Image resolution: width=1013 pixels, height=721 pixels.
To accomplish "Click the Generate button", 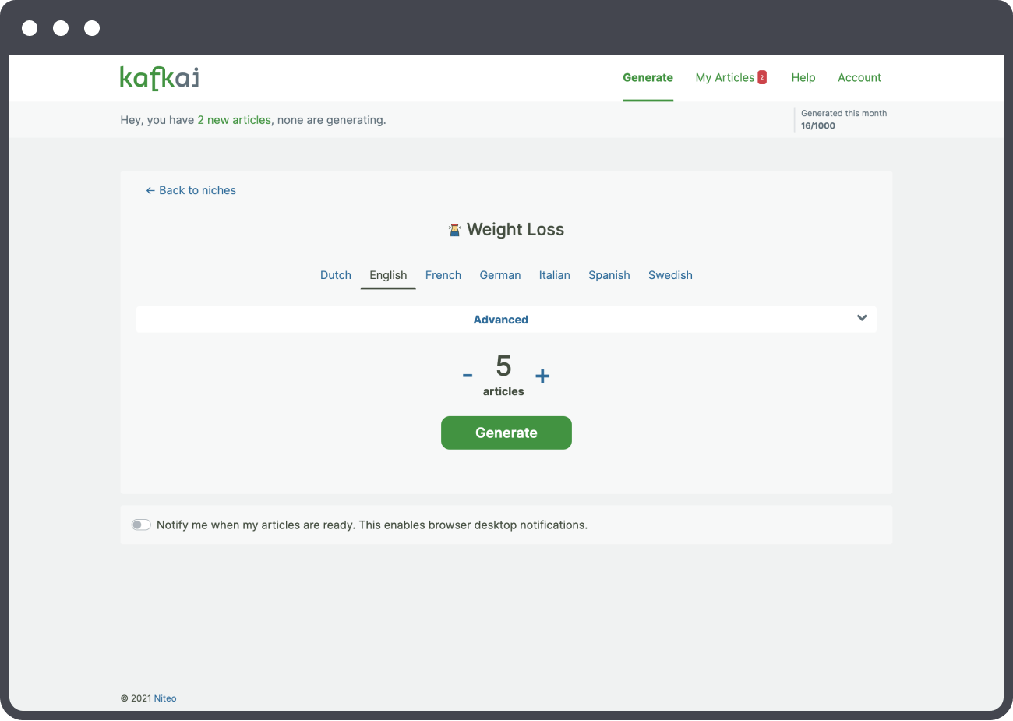I will [506, 433].
